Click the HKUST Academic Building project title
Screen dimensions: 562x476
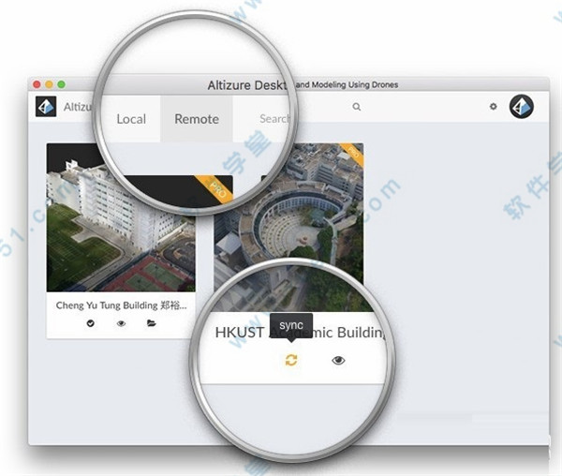(300, 334)
